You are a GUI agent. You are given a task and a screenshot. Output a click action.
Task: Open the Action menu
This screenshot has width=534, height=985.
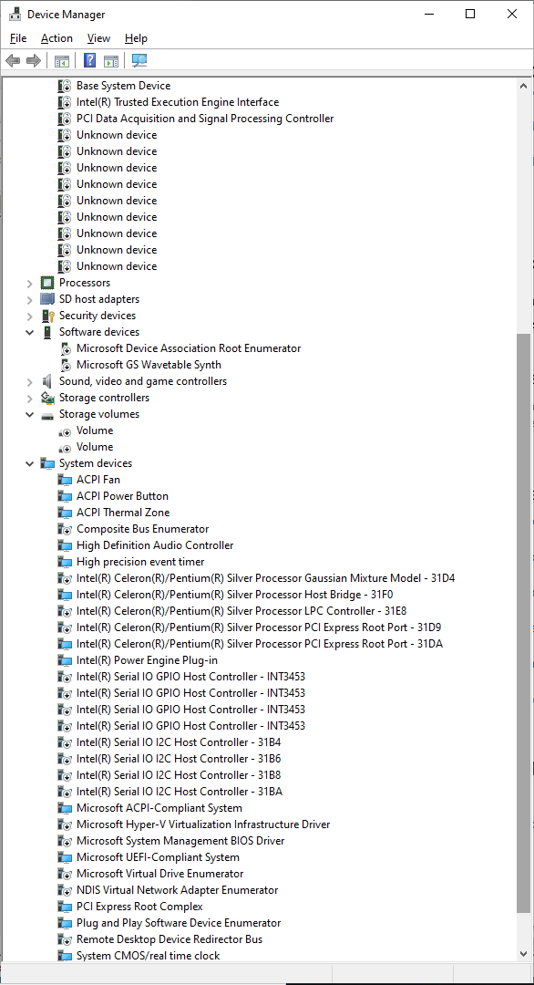(57, 38)
